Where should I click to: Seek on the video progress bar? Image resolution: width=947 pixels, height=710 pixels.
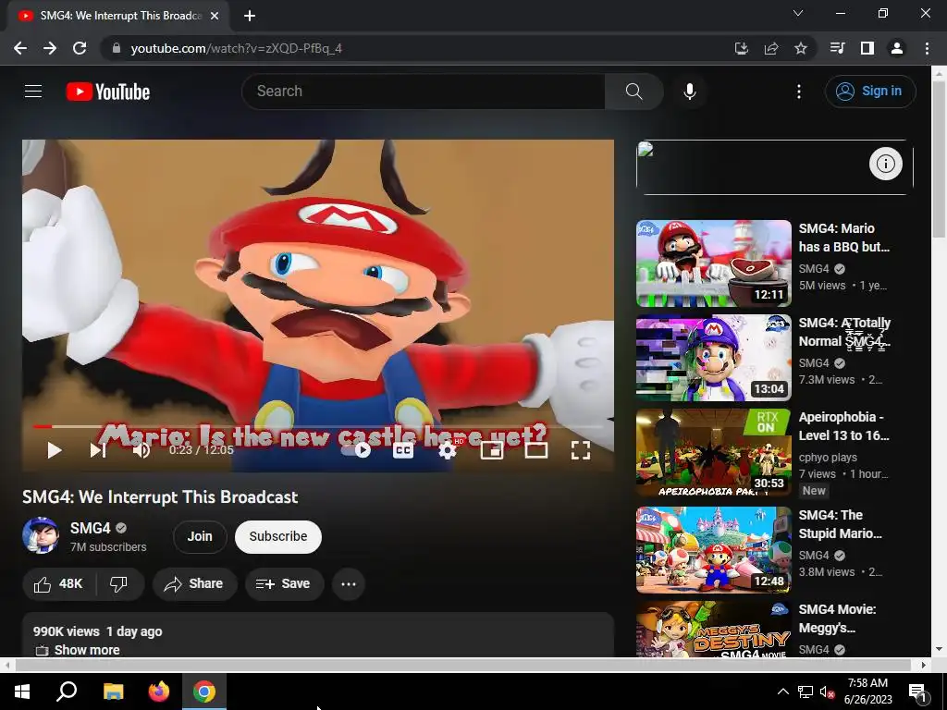pos(318,426)
